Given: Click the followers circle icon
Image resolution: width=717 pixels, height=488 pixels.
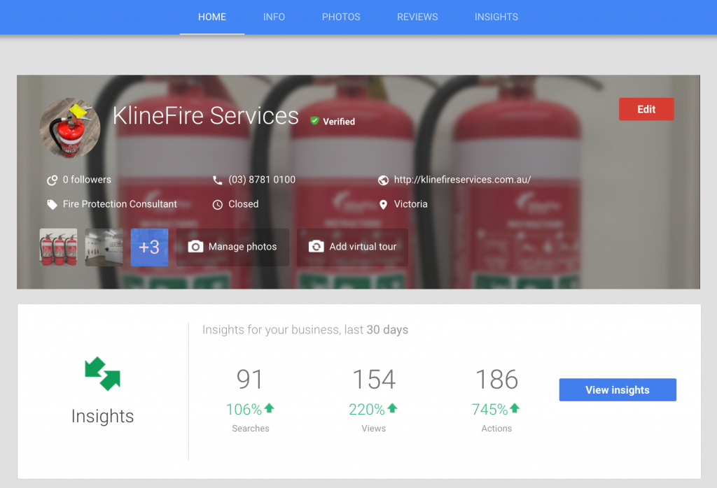Looking at the screenshot, I should (52, 180).
